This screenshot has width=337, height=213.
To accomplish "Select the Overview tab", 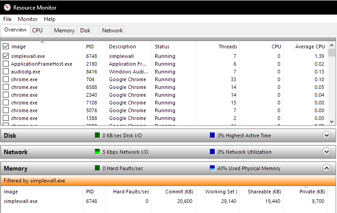I will point(16,30).
